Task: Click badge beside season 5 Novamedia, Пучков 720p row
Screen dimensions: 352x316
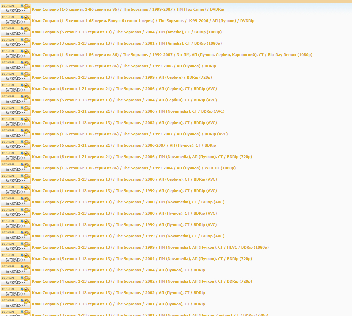Action: pos(15,258)
